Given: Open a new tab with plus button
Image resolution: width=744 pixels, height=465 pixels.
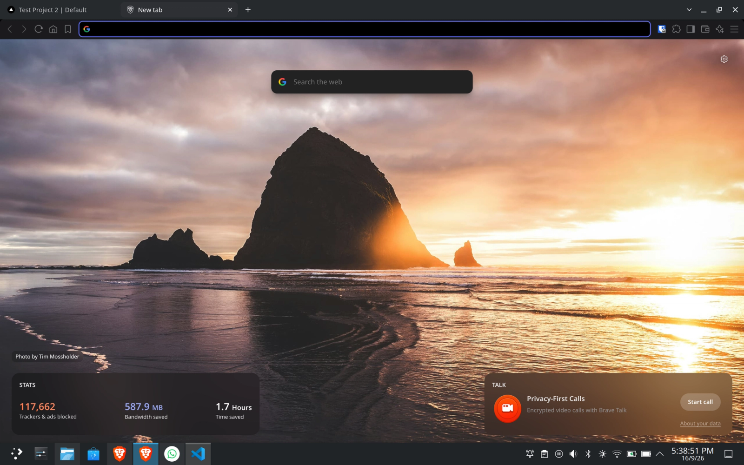Looking at the screenshot, I should click(x=248, y=10).
